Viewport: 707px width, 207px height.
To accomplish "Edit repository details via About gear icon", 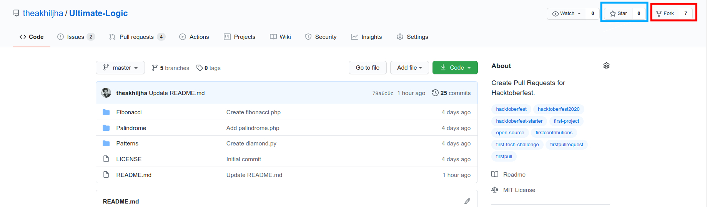I will point(606,66).
